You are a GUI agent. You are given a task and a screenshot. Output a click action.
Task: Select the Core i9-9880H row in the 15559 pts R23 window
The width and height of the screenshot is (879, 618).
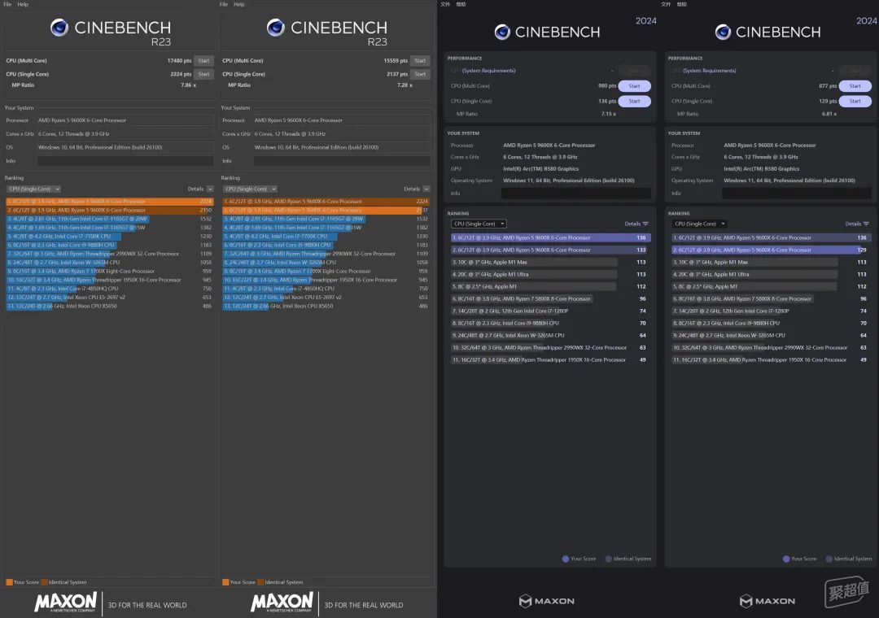pos(326,245)
